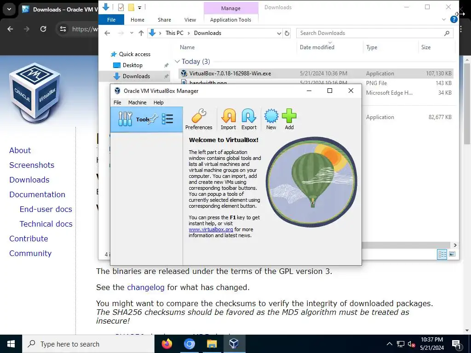The width and height of the screenshot is (471, 353).
Task: Click the pin icon next to Tools
Action: pyautogui.click(x=153, y=119)
